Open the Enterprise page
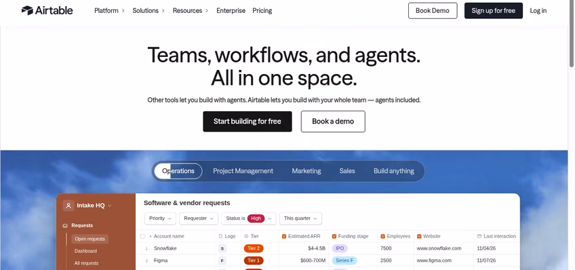This screenshot has height=270, width=575. point(231,11)
